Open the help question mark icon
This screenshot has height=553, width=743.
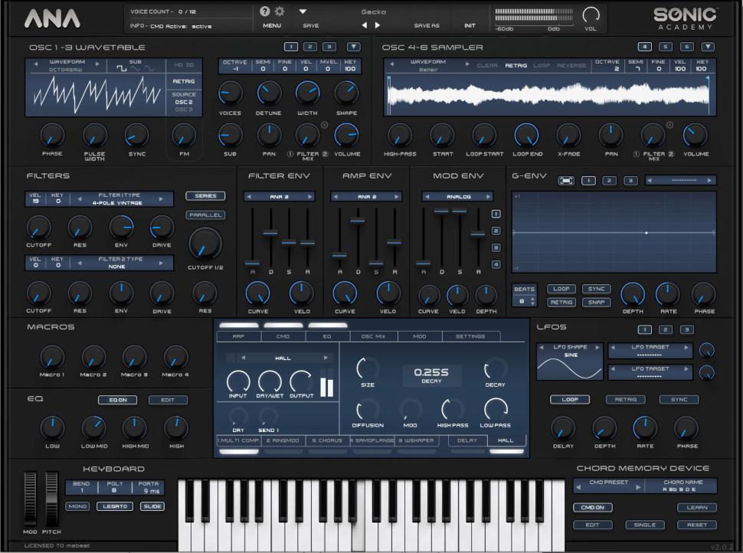click(x=265, y=11)
